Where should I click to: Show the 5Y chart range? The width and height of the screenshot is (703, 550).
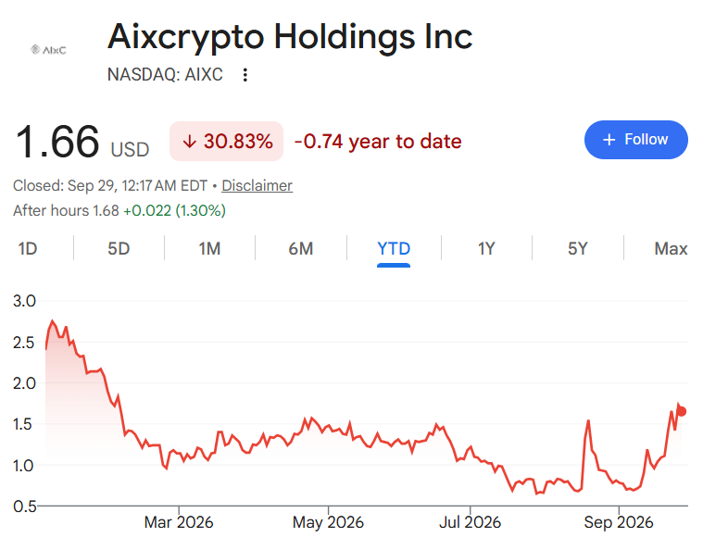(577, 248)
